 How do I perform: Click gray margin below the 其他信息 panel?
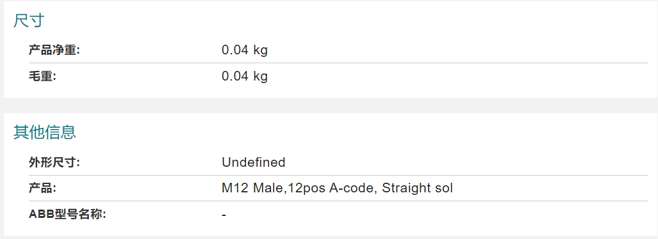point(329,237)
